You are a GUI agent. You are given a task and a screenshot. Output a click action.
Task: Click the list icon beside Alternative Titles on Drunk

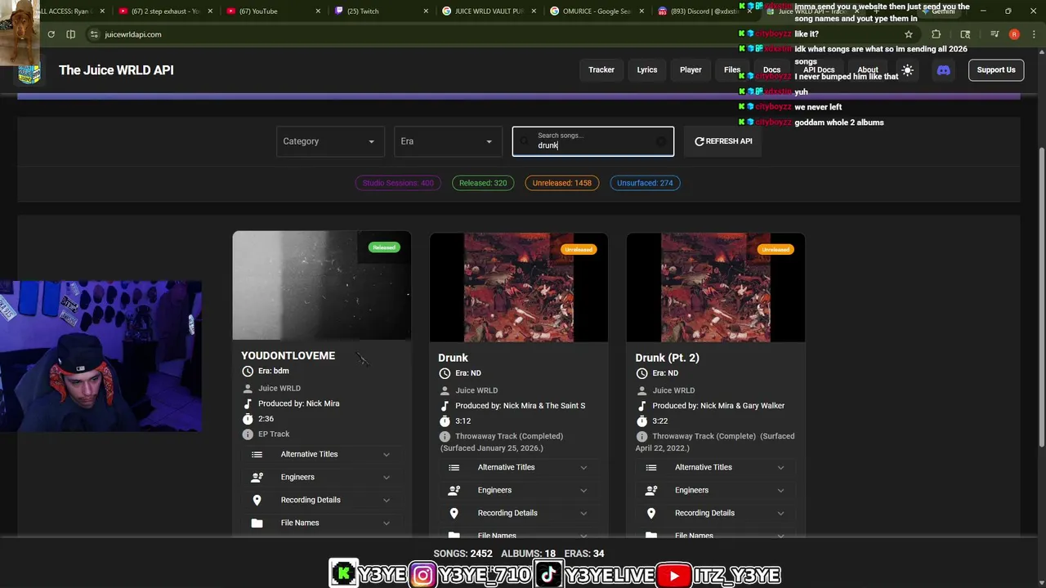(454, 468)
